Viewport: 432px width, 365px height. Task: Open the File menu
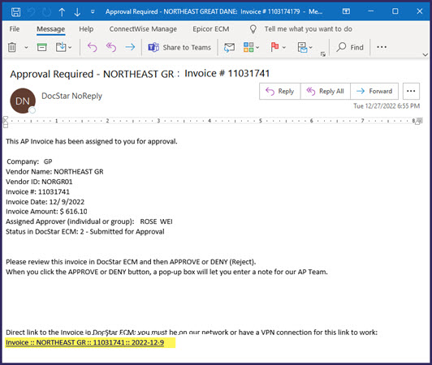click(15, 29)
